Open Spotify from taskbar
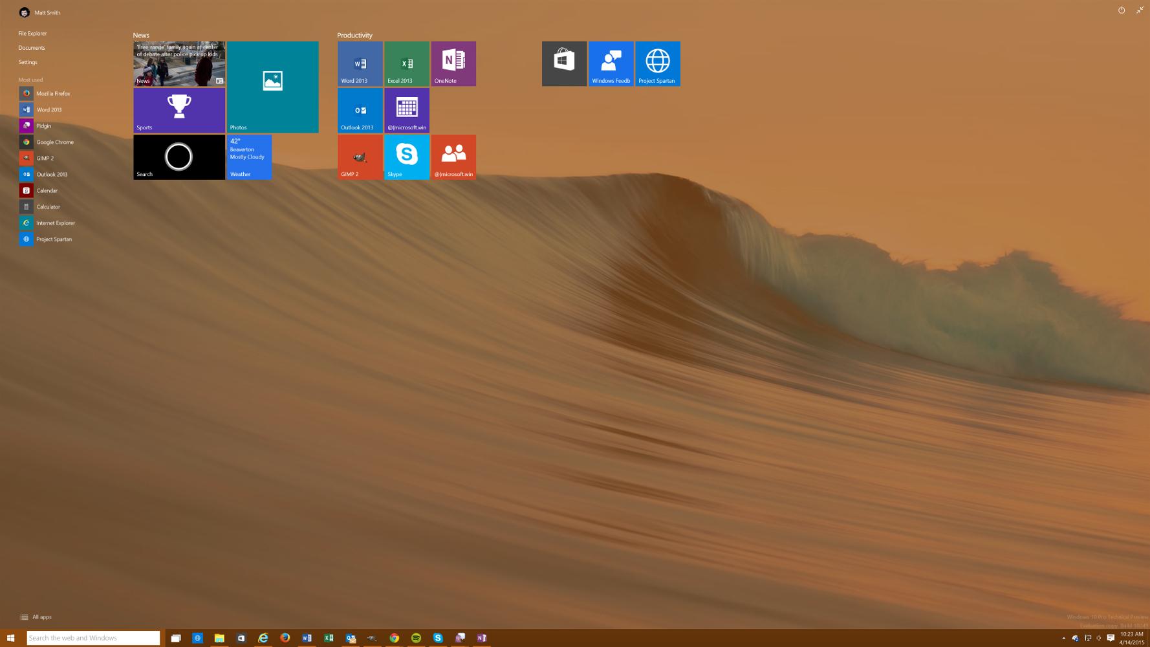1150x647 pixels. pyautogui.click(x=416, y=638)
